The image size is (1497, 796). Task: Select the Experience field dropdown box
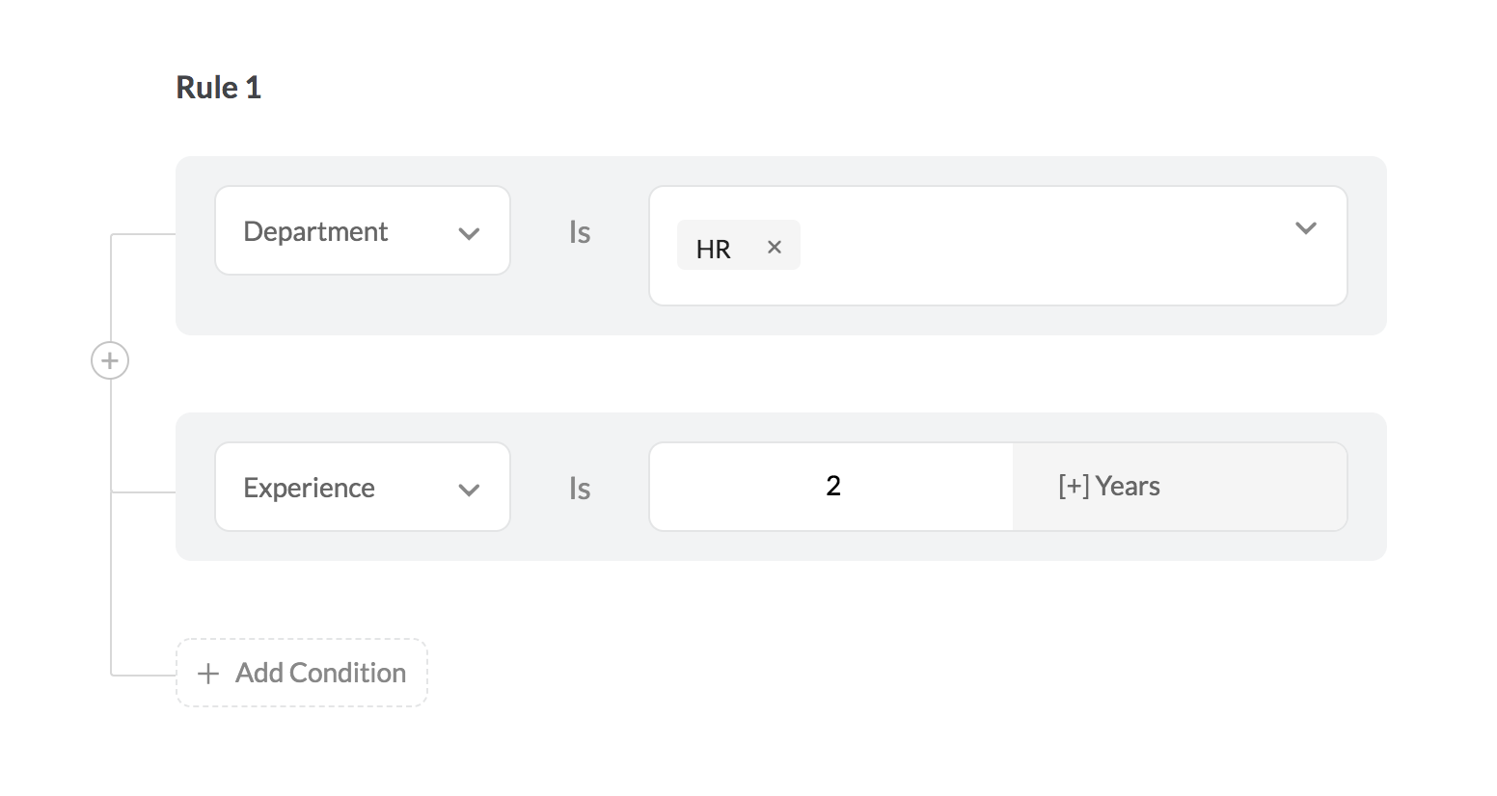(363, 487)
